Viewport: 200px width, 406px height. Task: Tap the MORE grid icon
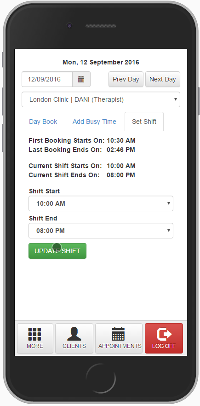pyautogui.click(x=35, y=334)
